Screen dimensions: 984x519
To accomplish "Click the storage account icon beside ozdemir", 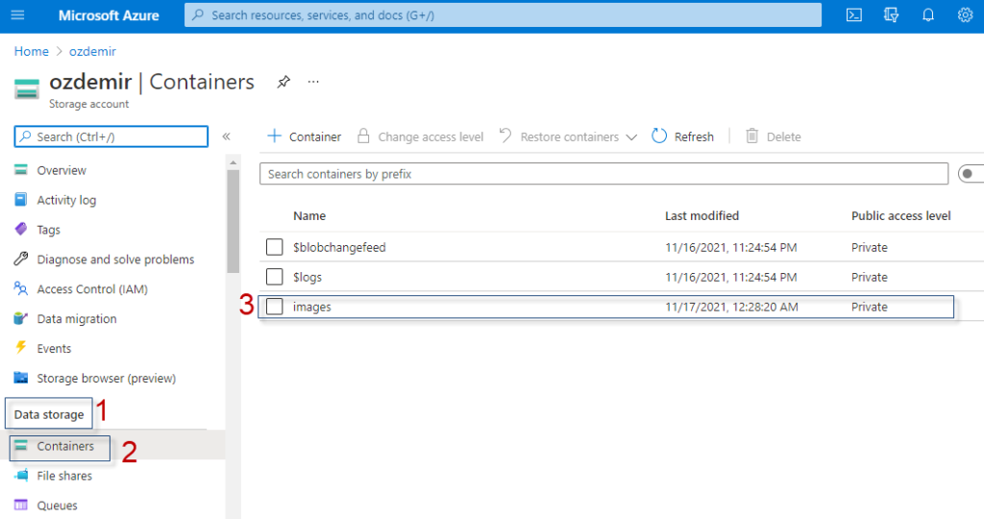I will 26,89.
